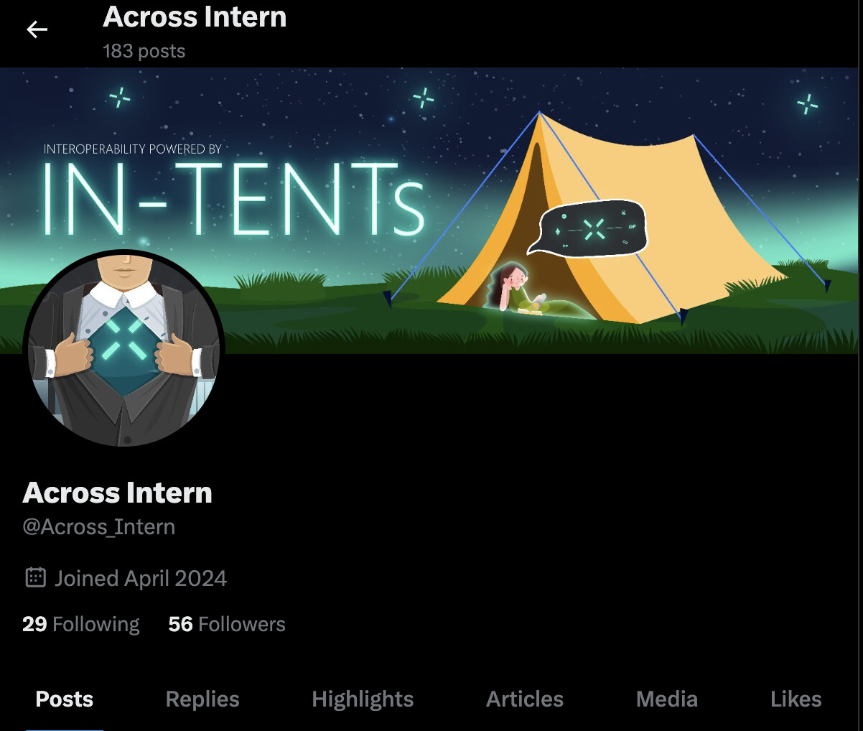View the Media tab
863x731 pixels.
[x=667, y=699]
